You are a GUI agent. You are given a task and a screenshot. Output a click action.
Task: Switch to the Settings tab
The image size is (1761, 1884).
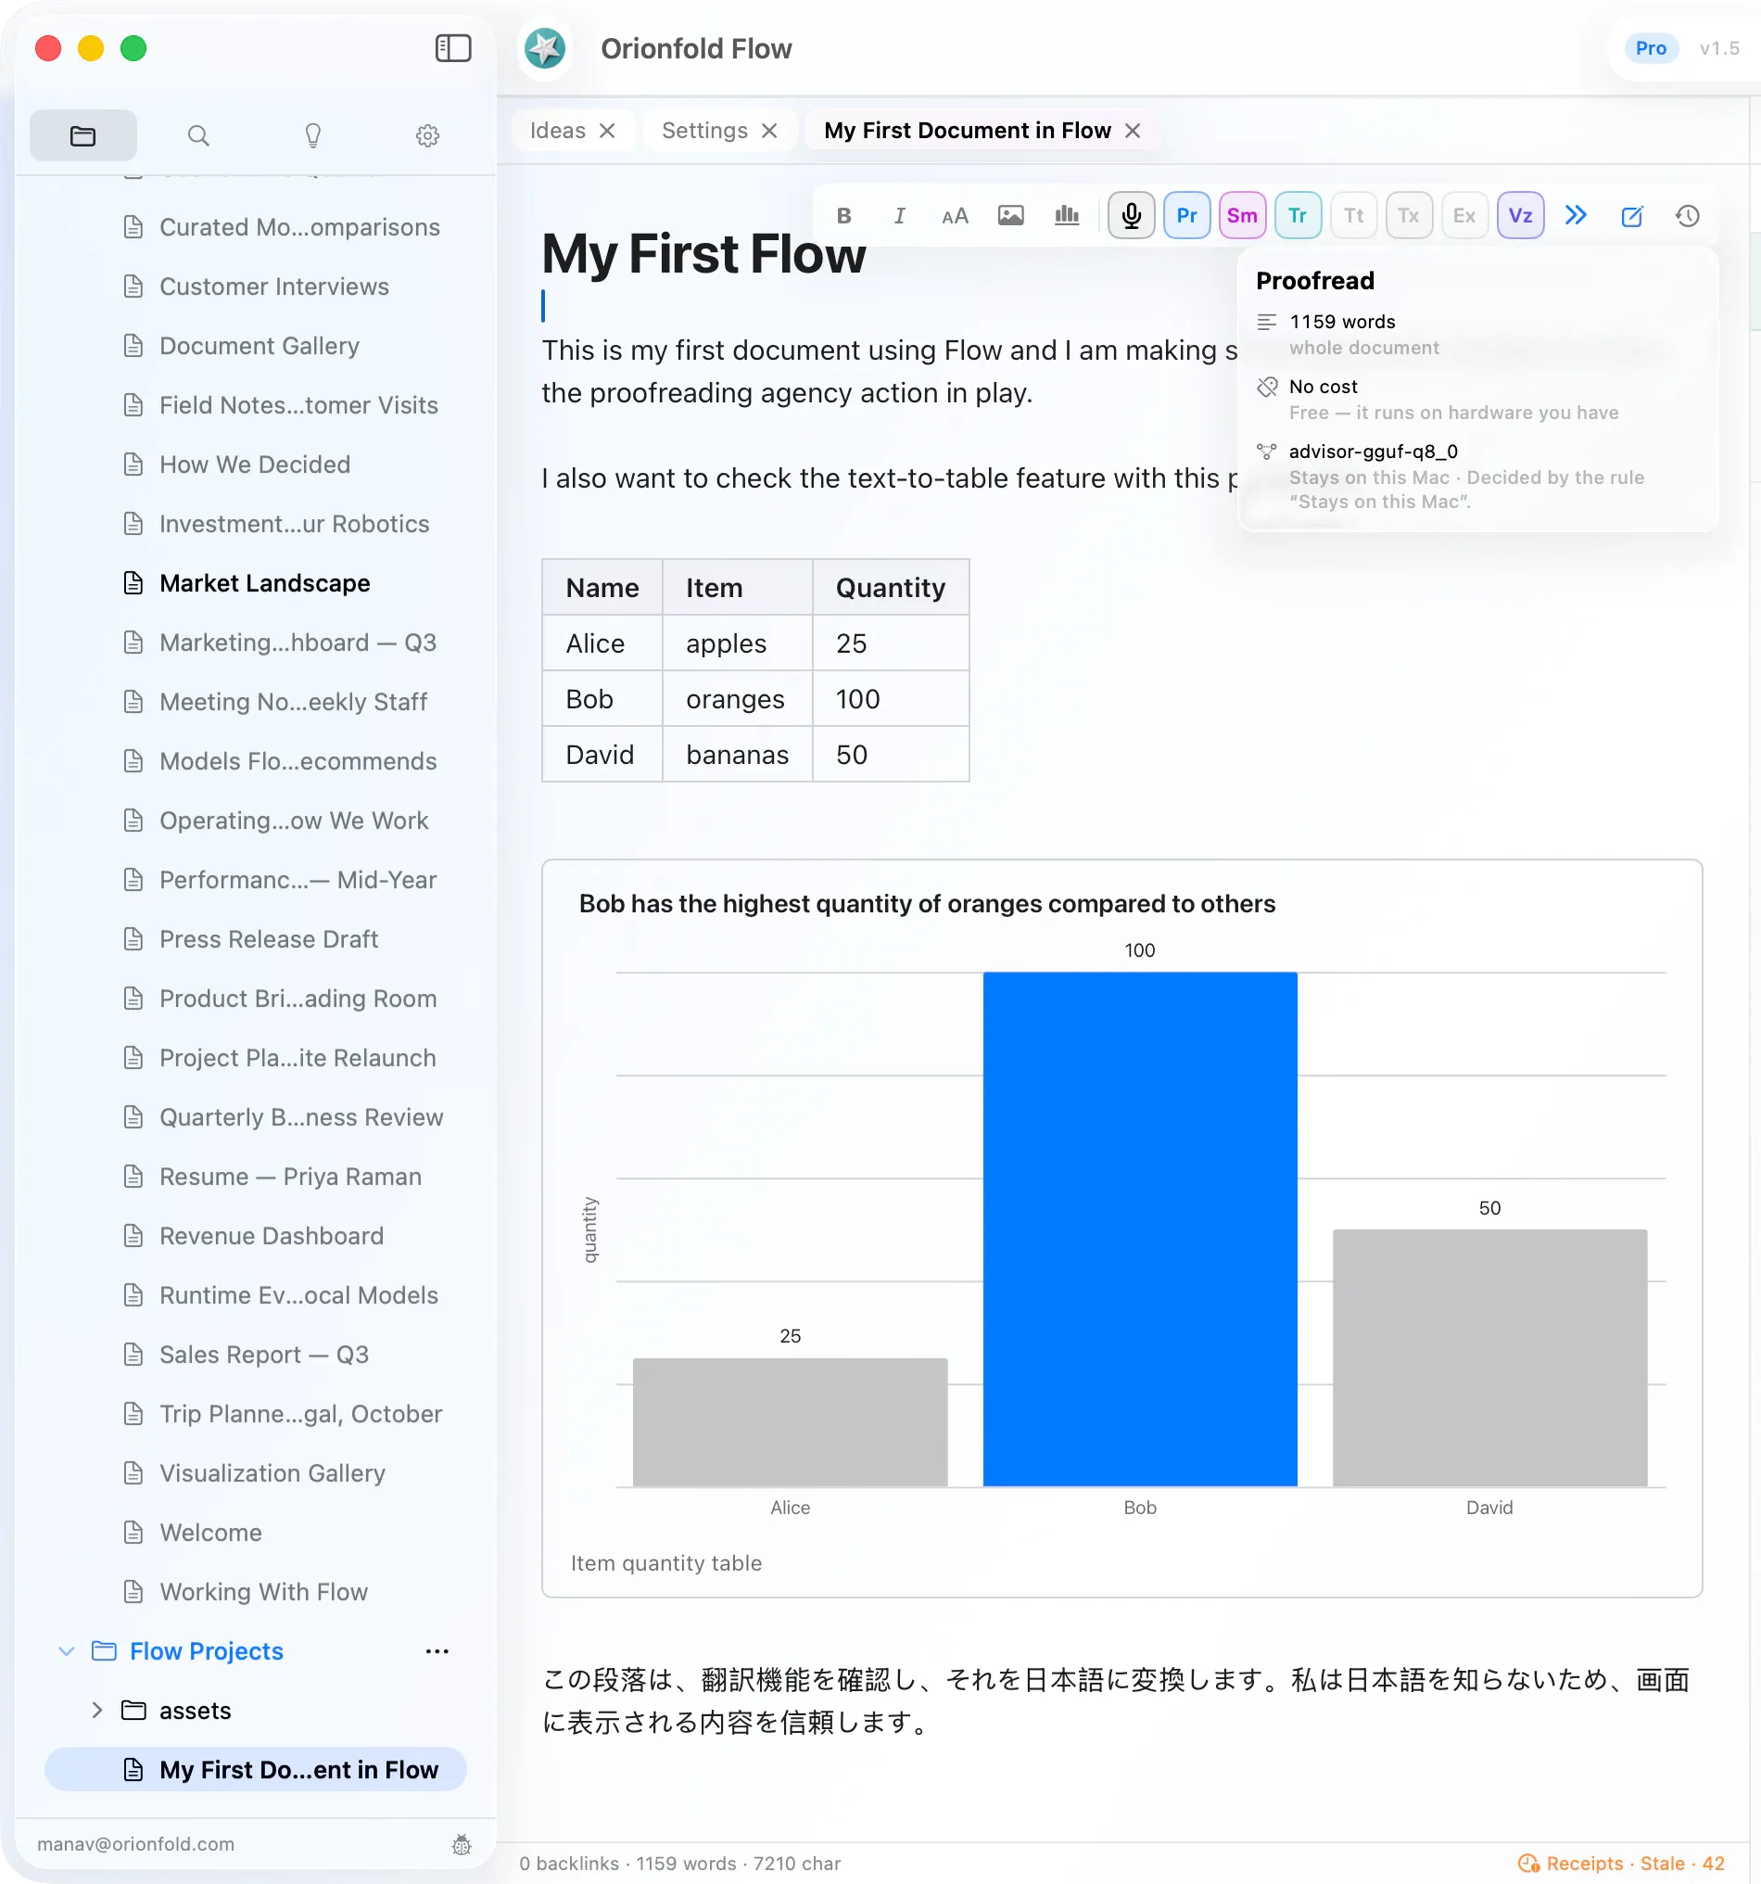pos(703,131)
